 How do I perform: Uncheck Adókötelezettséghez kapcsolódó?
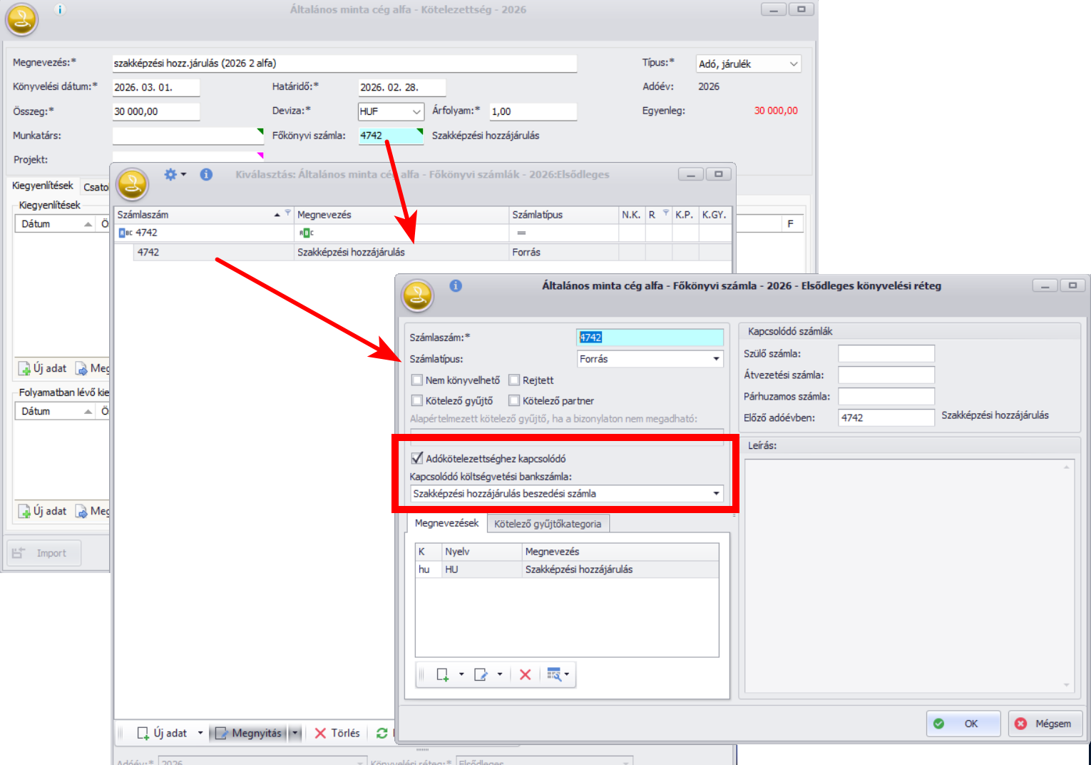[417, 458]
